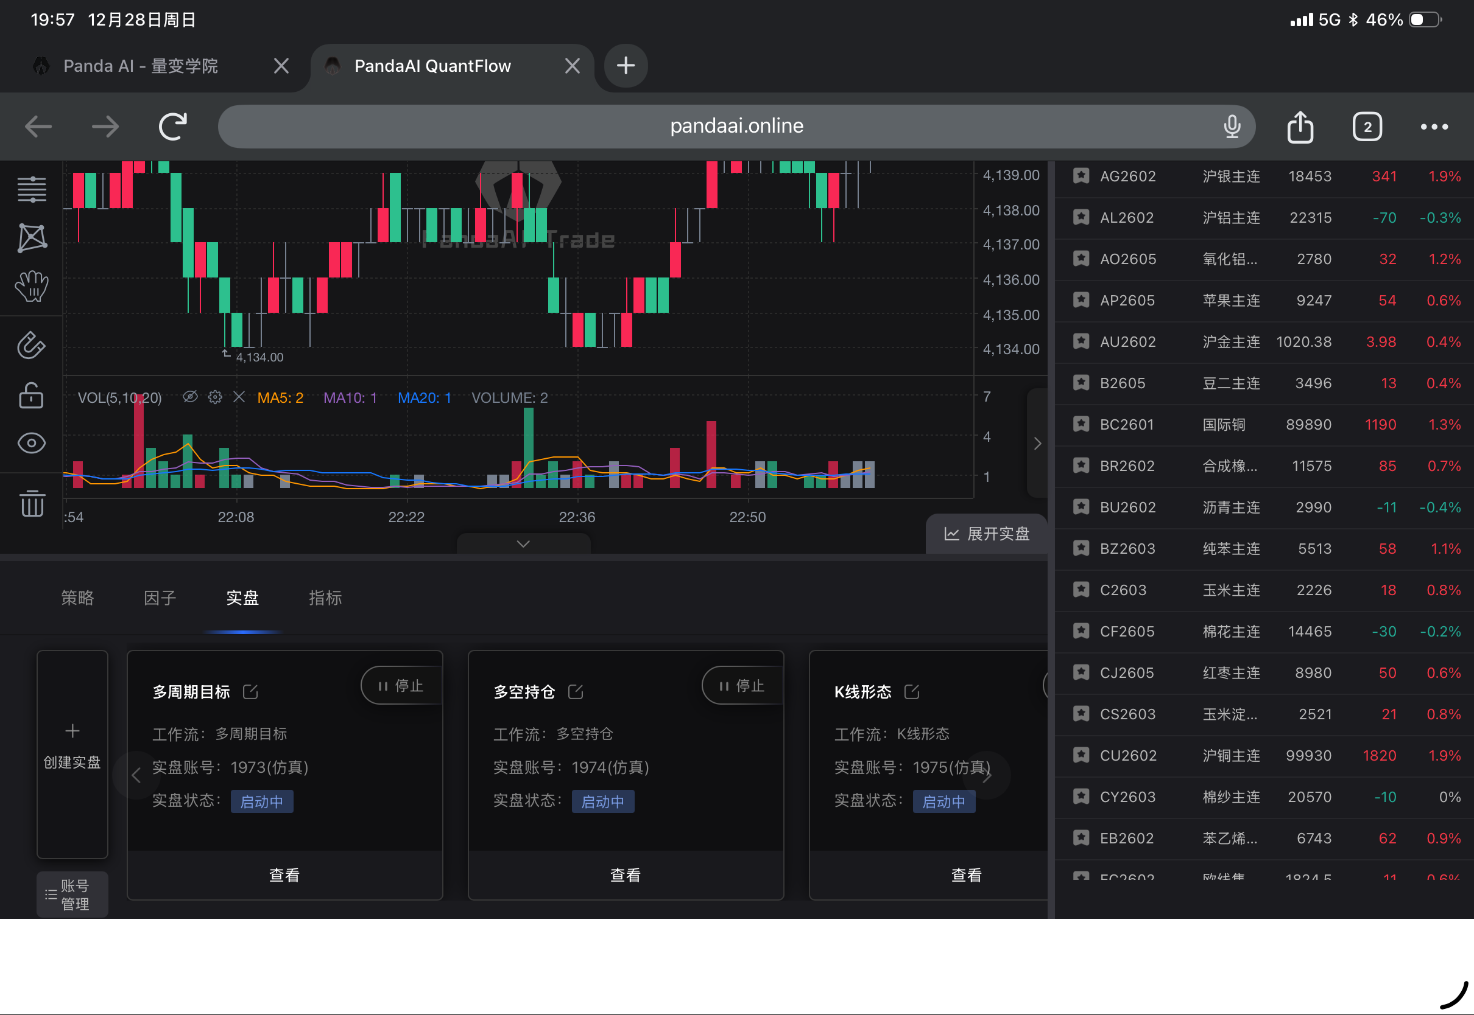Toggle favorite star for B2605
Viewport: 1474px width, 1015px height.
pyautogui.click(x=1081, y=383)
